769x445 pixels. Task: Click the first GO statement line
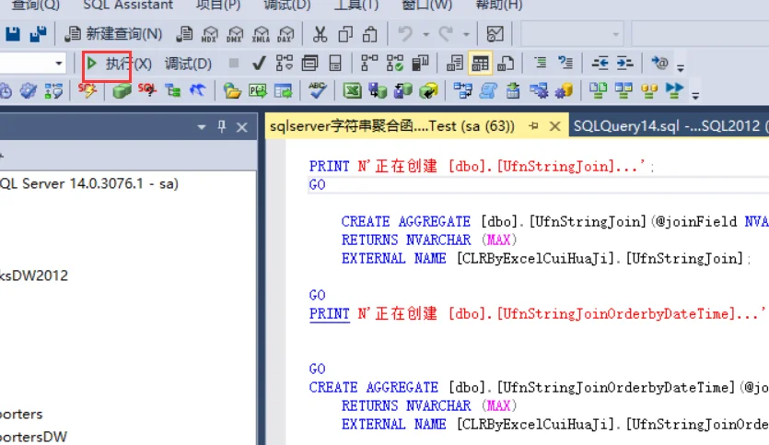click(x=318, y=185)
